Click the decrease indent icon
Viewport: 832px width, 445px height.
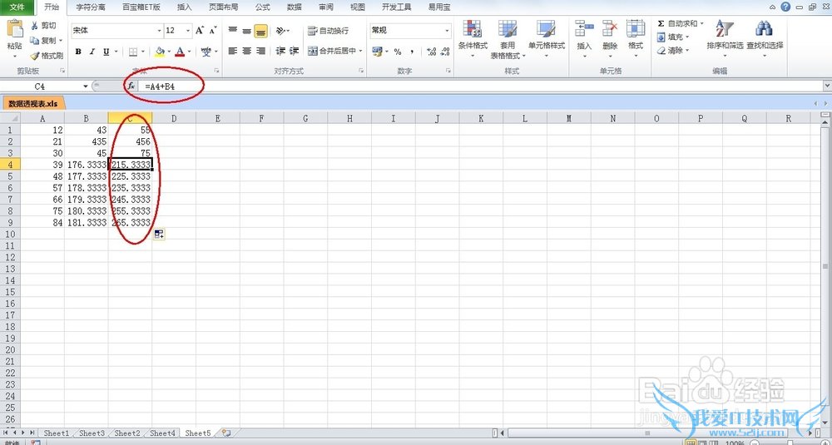tap(280, 52)
